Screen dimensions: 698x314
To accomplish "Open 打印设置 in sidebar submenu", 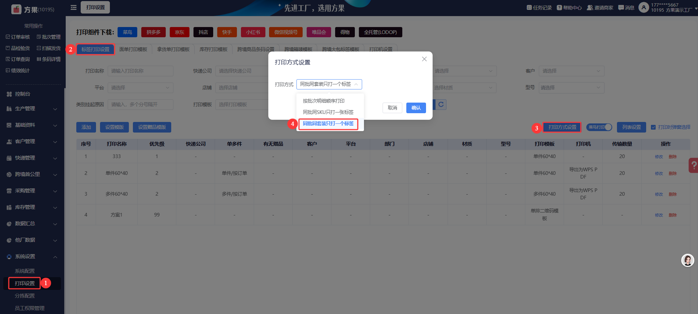I will tap(25, 283).
